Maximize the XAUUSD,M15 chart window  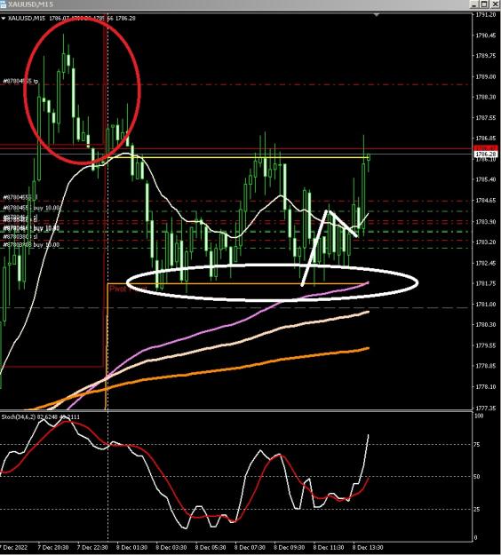(484, 4)
